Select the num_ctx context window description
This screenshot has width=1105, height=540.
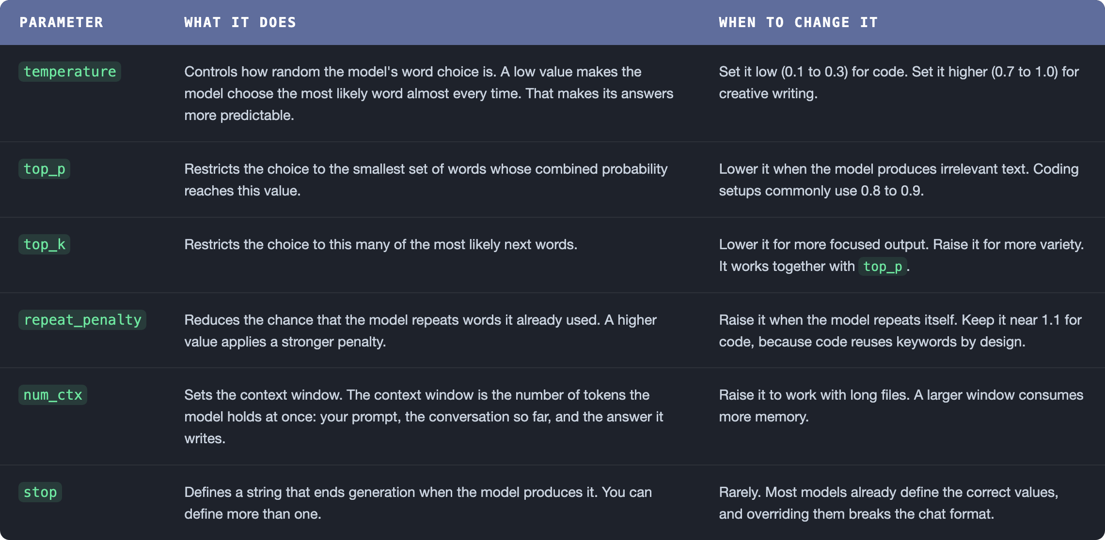[424, 417]
